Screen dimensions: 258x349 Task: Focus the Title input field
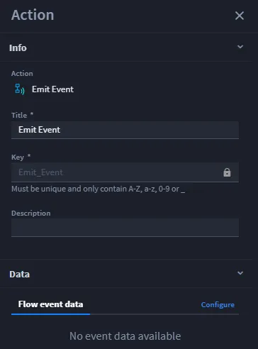coord(125,130)
